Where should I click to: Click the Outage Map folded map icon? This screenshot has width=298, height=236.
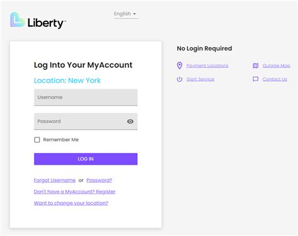pos(255,66)
